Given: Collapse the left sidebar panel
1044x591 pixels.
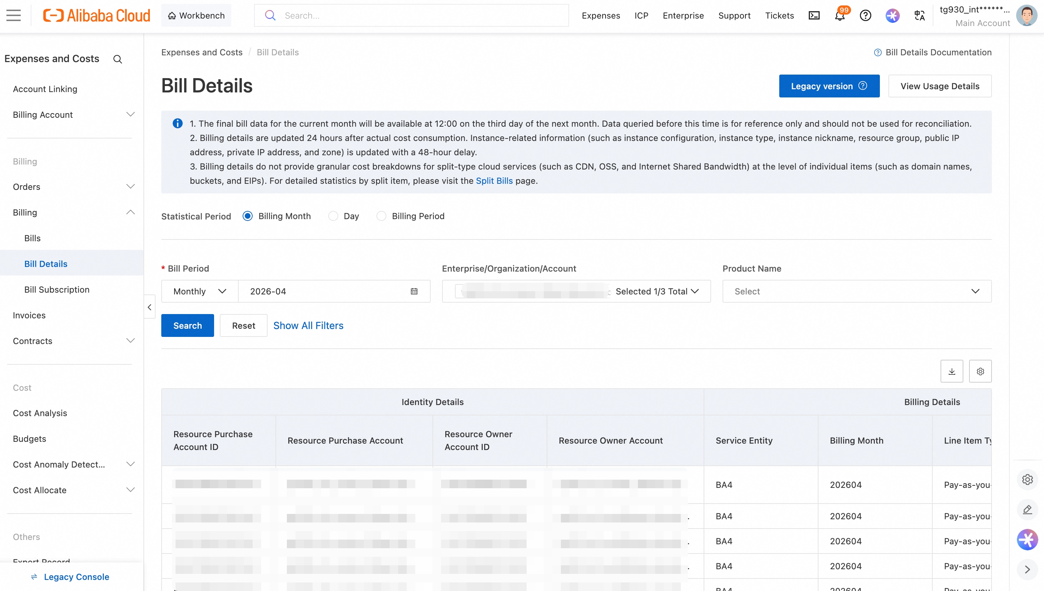Looking at the screenshot, I should [149, 307].
